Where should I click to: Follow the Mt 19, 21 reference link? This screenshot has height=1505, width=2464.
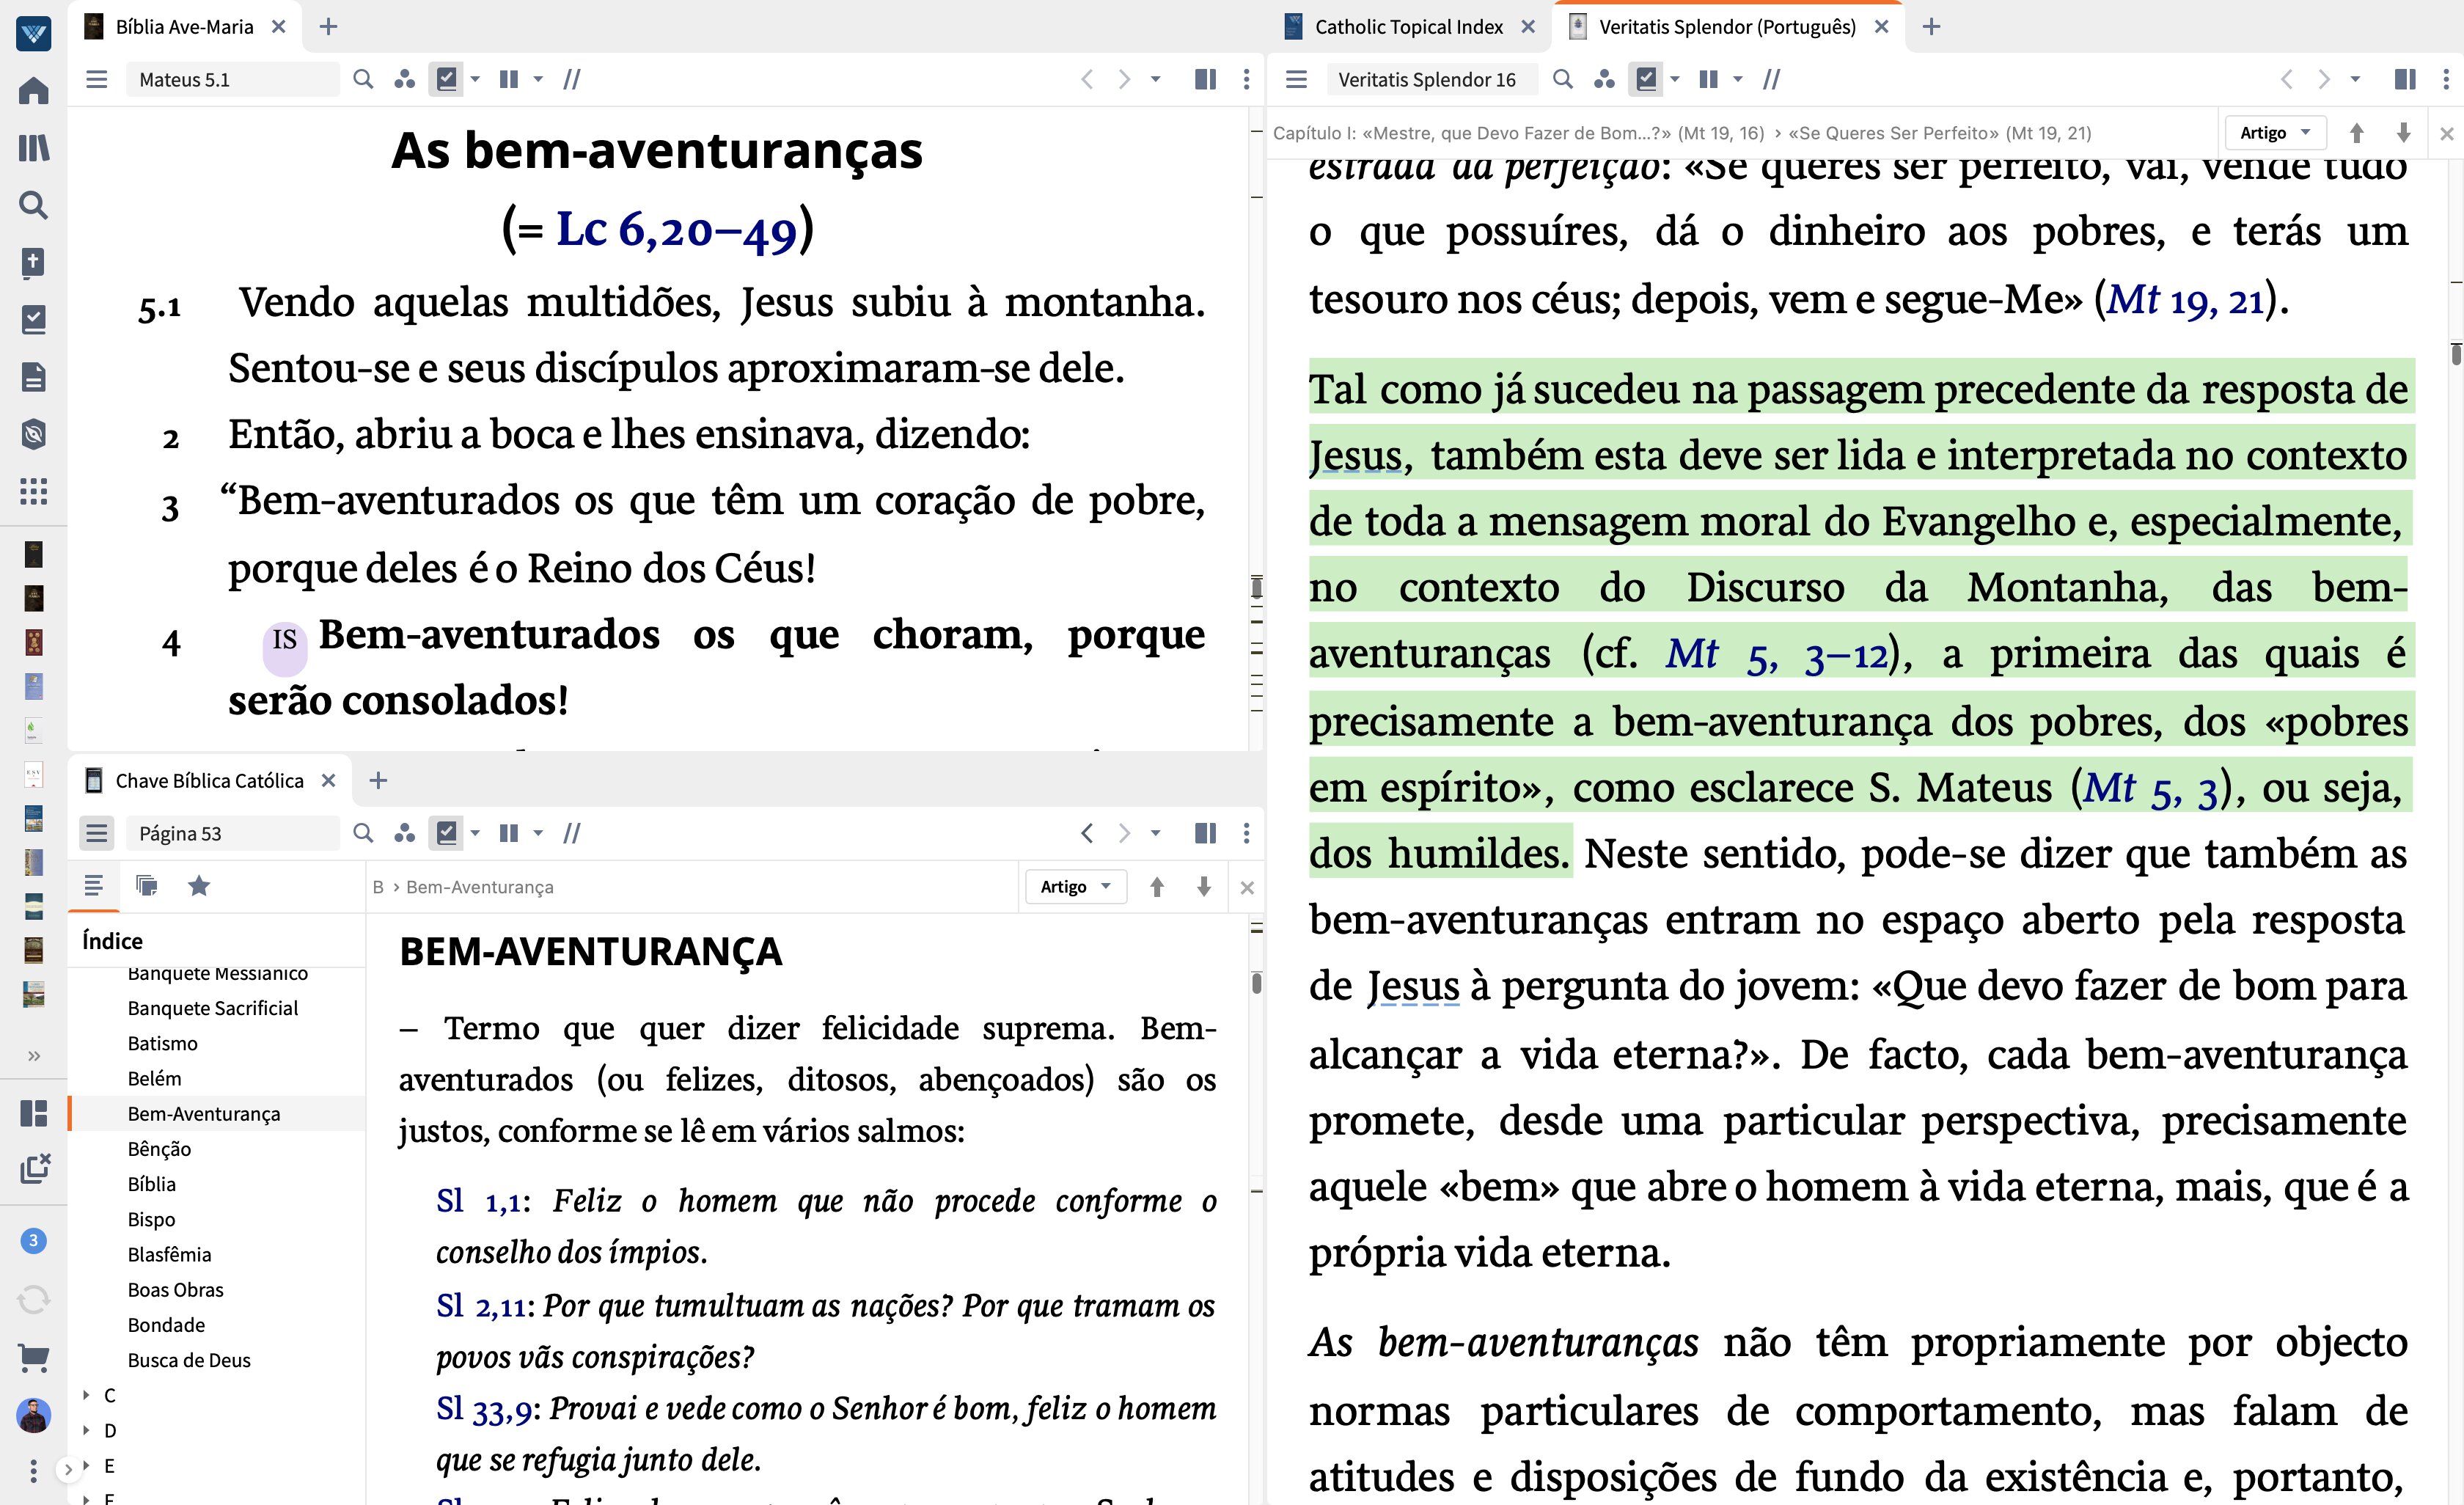(x=2185, y=299)
